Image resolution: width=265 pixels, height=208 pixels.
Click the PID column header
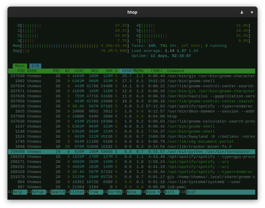(x=21, y=71)
